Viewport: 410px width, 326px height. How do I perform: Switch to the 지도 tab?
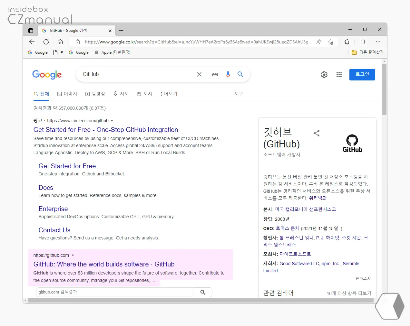point(121,94)
